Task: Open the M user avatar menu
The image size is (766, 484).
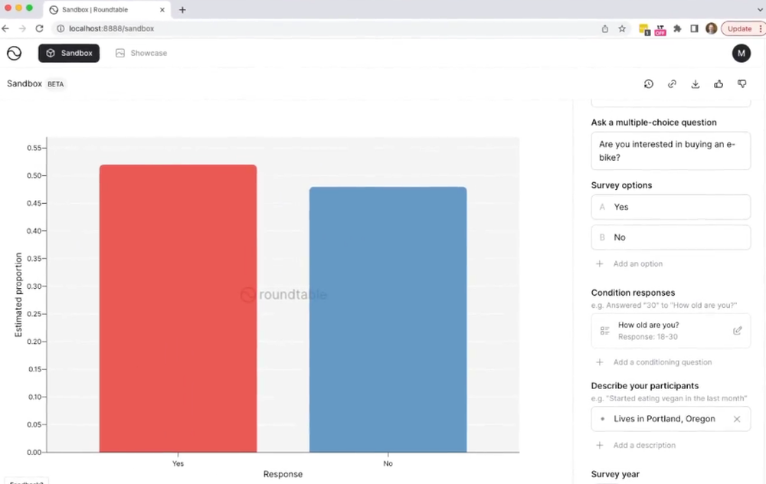Action: point(741,53)
